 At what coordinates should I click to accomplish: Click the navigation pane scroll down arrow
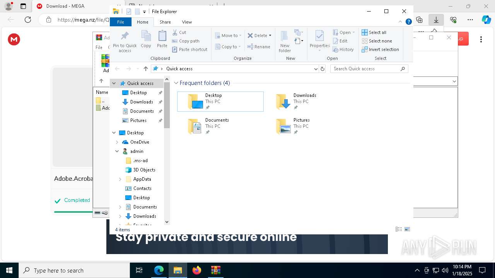point(167,222)
